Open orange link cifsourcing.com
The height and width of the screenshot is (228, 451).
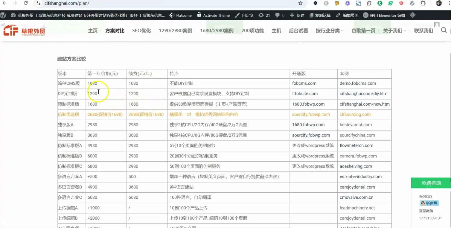(x=355, y=114)
